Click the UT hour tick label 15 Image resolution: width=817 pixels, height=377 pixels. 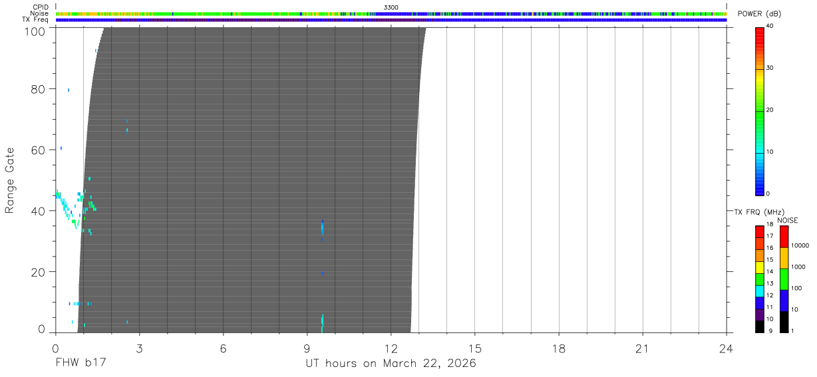[x=474, y=348]
